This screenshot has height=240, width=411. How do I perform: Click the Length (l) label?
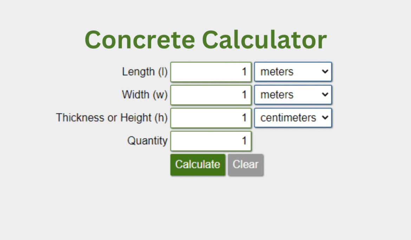(x=144, y=72)
